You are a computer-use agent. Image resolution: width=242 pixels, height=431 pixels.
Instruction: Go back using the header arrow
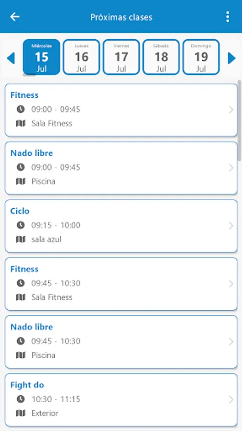click(x=15, y=17)
